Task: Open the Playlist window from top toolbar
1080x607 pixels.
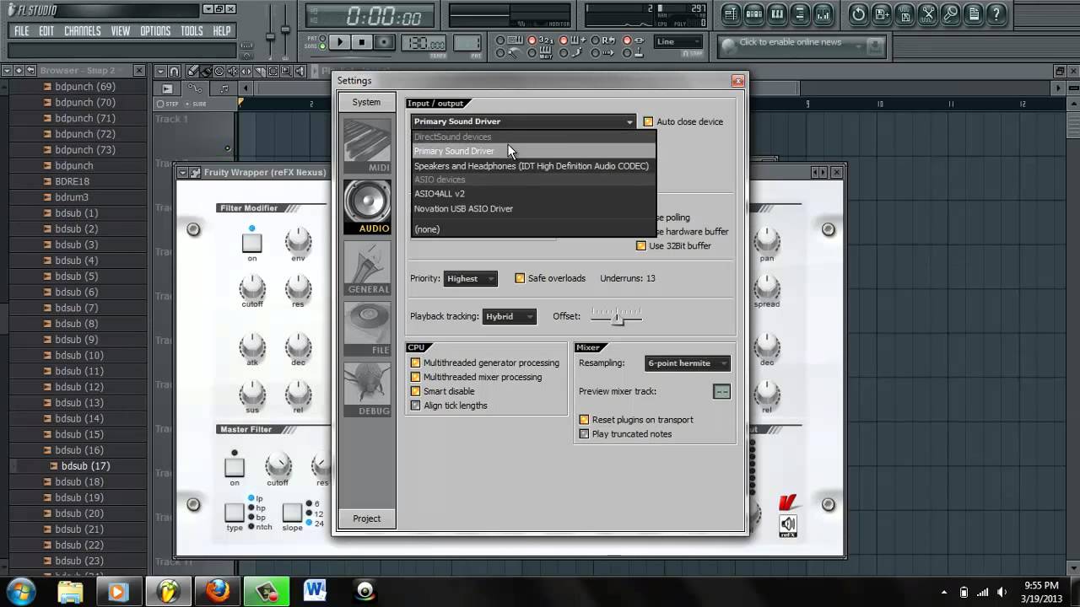Action: (731, 14)
